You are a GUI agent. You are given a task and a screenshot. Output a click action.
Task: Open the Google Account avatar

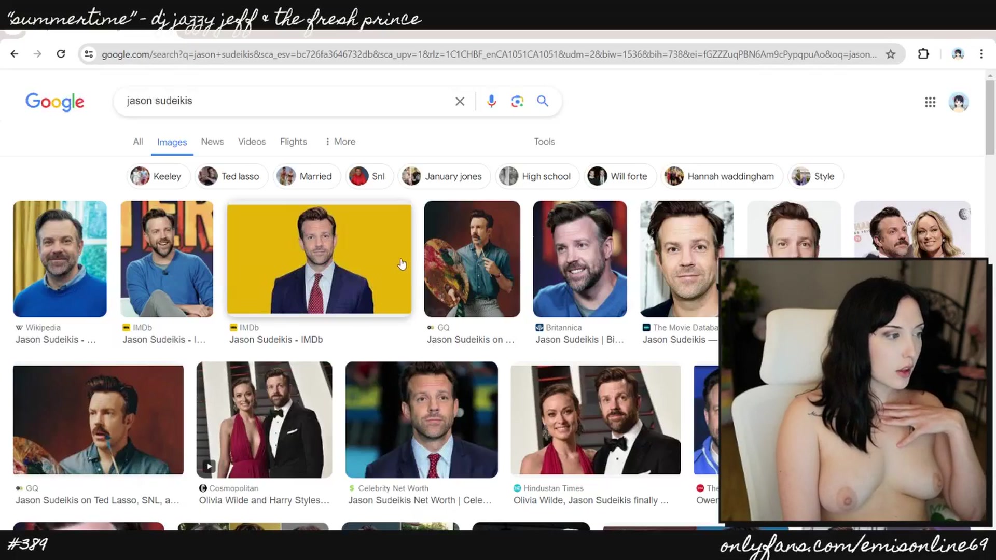point(959,102)
